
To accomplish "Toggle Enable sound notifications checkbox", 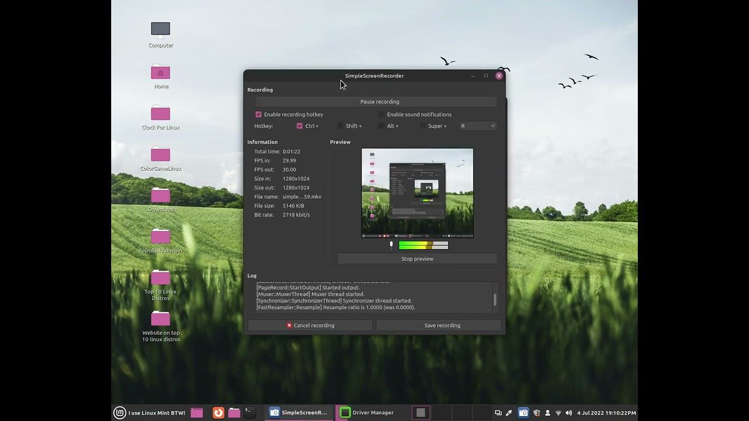I will (382, 115).
